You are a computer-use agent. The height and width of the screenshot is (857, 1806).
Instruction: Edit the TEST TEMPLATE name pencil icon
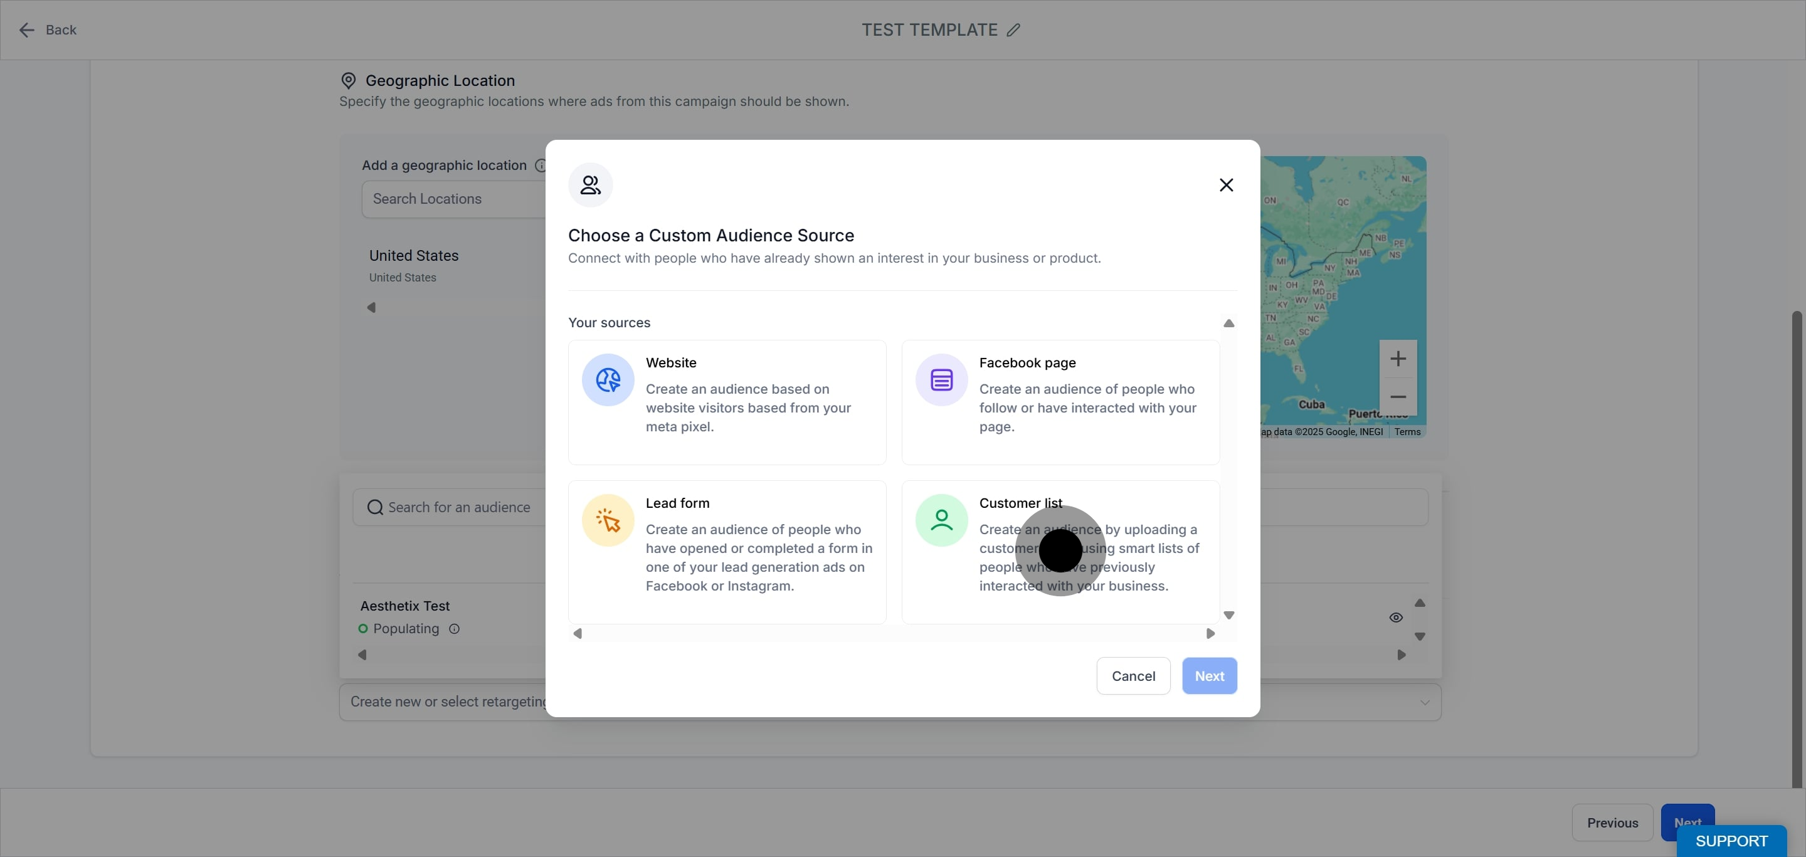[1014, 30]
